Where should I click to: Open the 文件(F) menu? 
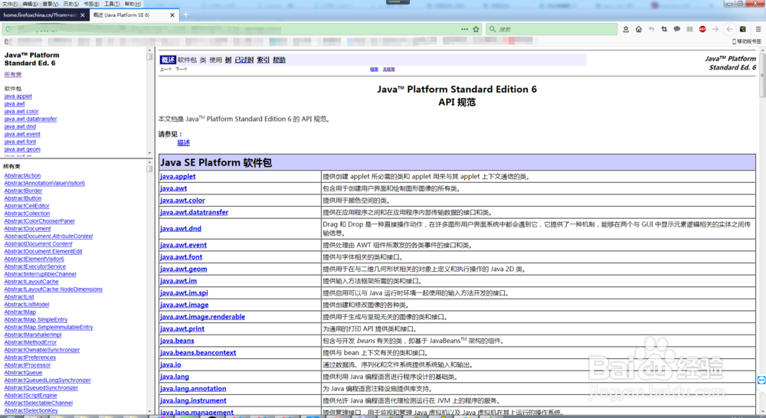point(10,4)
